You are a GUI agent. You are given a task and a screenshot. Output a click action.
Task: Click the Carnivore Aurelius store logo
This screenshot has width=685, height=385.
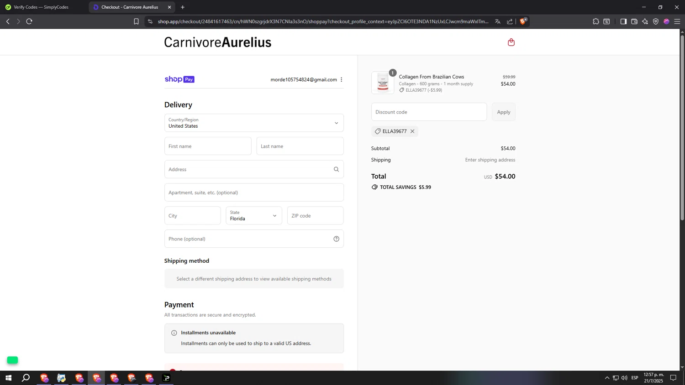click(218, 42)
